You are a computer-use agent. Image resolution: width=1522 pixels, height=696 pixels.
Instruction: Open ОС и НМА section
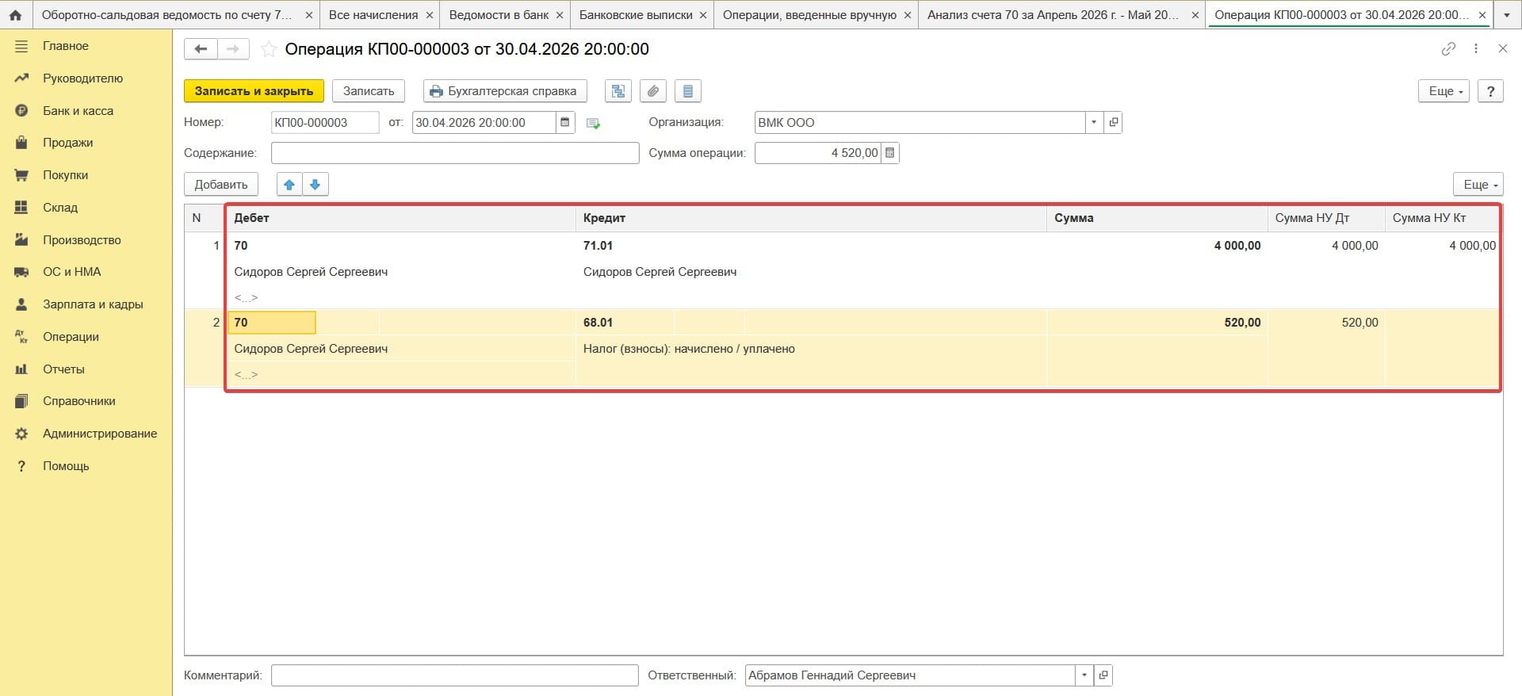point(71,272)
